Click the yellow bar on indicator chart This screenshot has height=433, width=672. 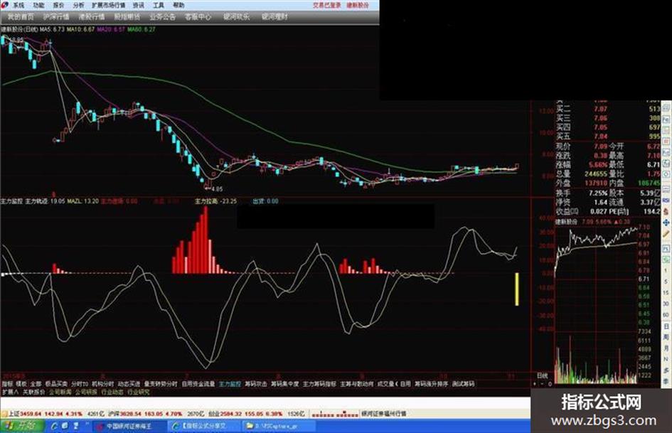(517, 289)
